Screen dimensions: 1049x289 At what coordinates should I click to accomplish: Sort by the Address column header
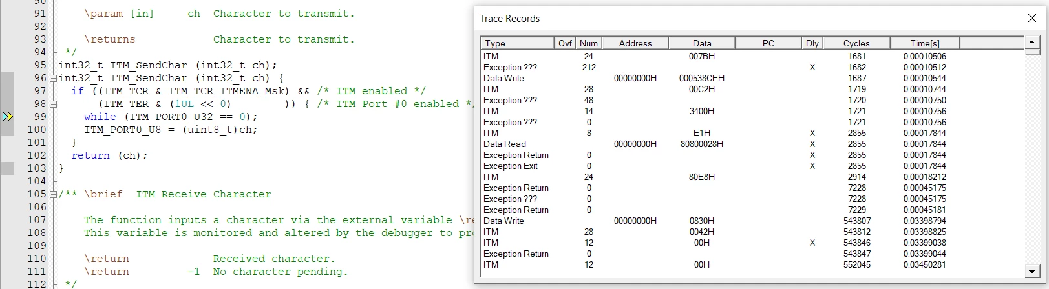coord(635,43)
